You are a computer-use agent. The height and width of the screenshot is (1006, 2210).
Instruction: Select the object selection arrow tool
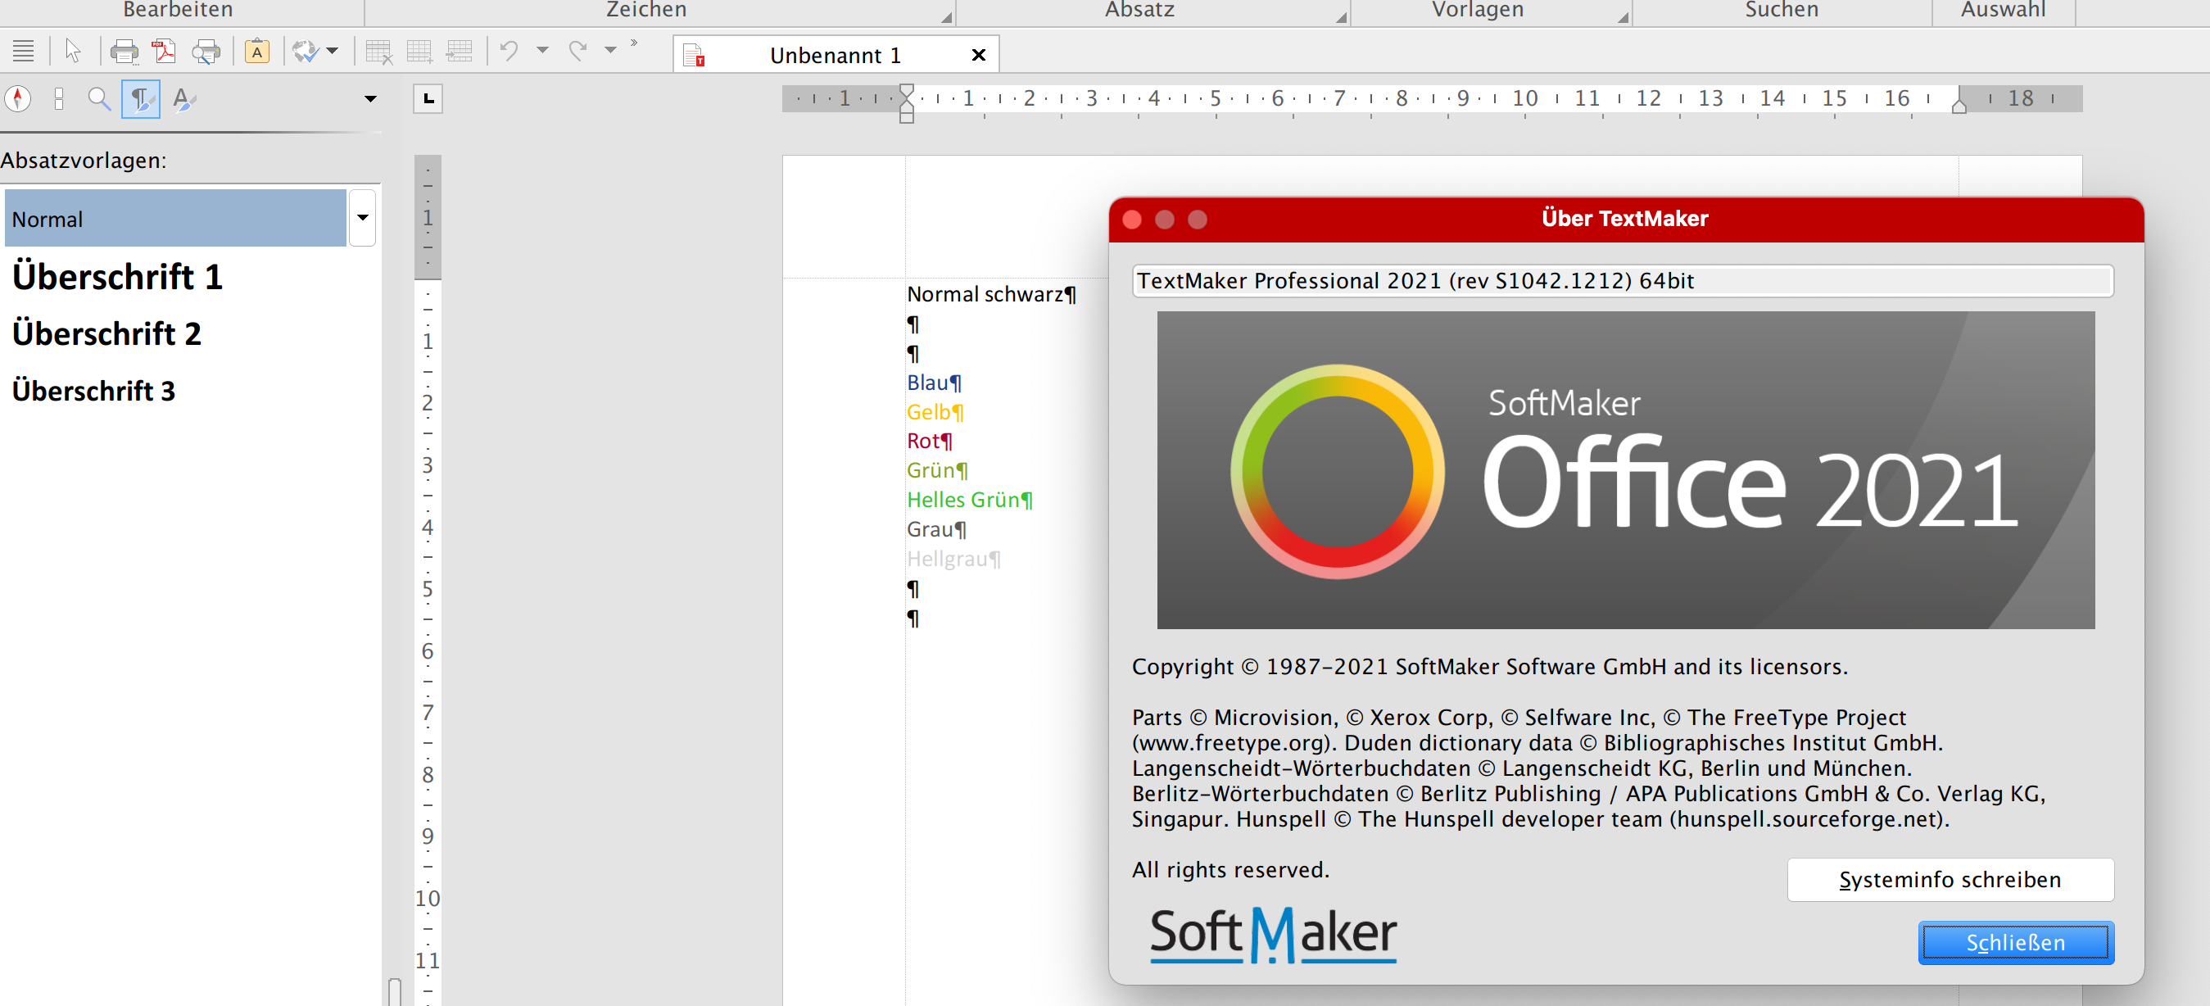click(73, 52)
